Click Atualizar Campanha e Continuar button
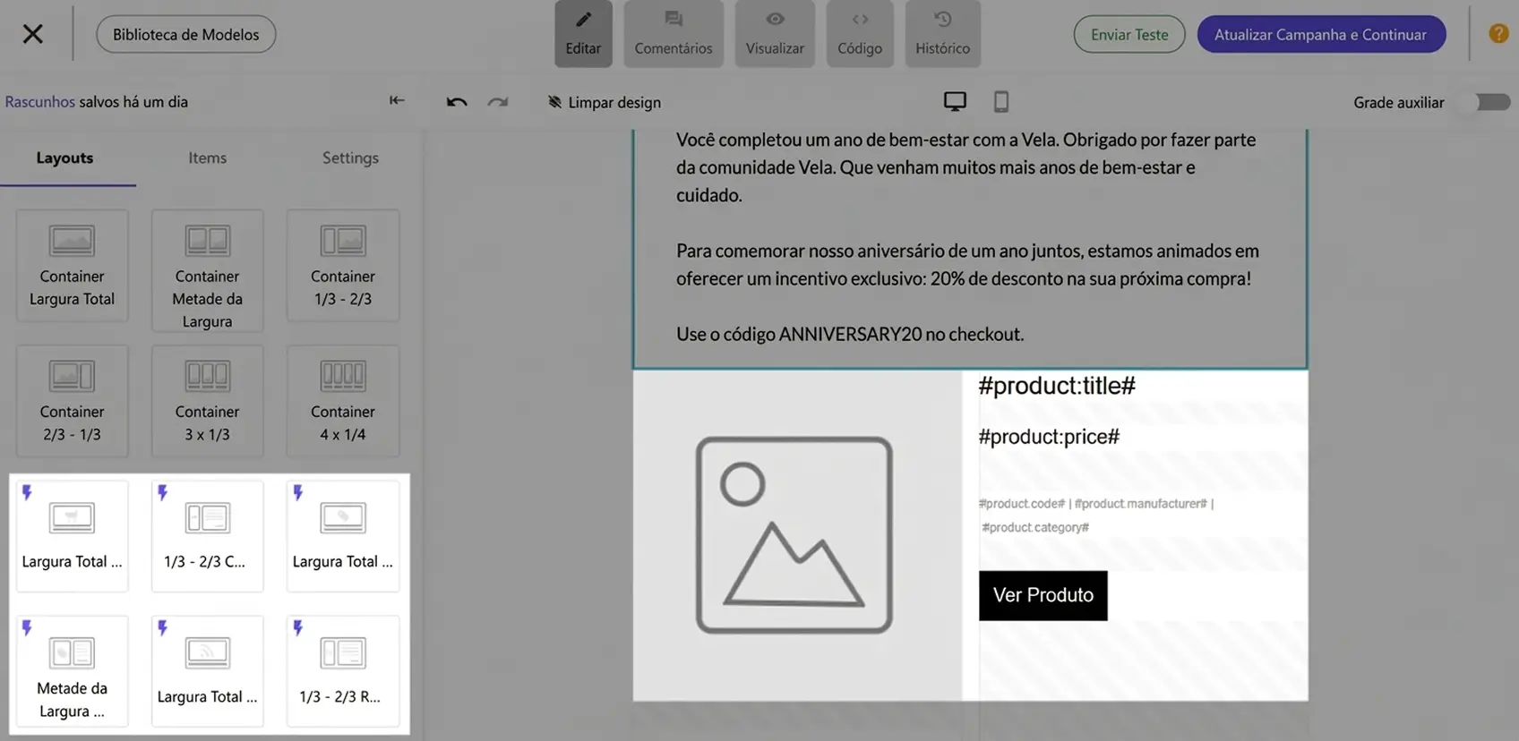 coord(1321,34)
